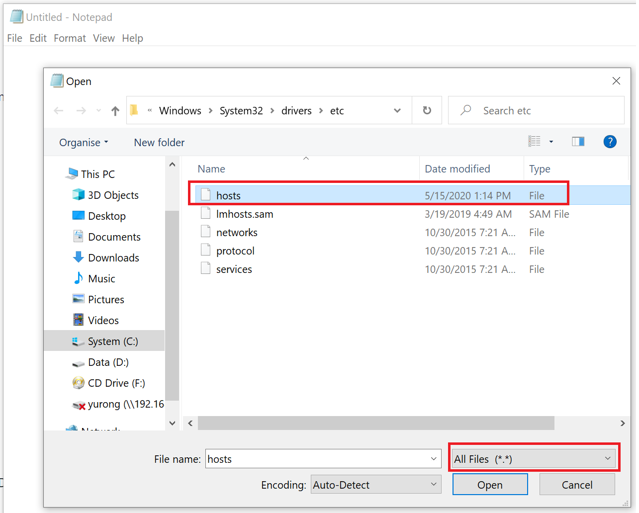Screen dimensions: 639x513
Task: Select the Downloads folder in sidebar
Action: pyautogui.click(x=113, y=258)
